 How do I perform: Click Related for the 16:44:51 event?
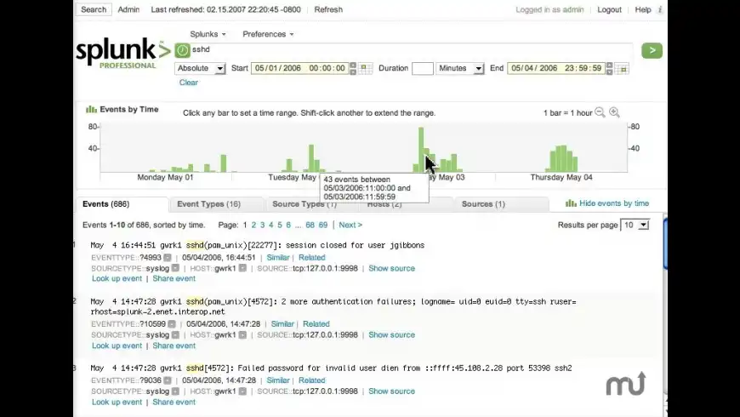312,257
